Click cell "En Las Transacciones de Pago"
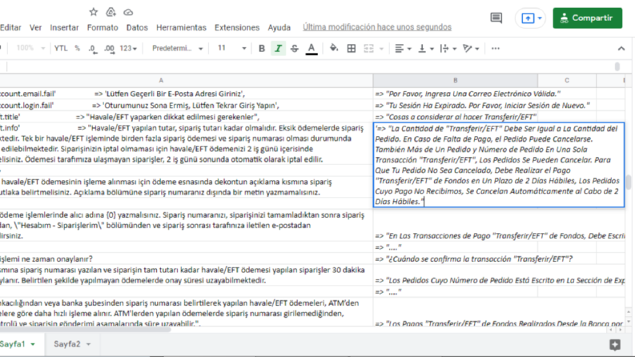 pos(455,225)
